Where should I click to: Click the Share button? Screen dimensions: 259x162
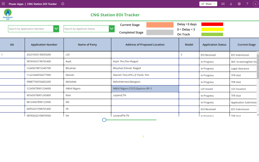coord(208,4)
